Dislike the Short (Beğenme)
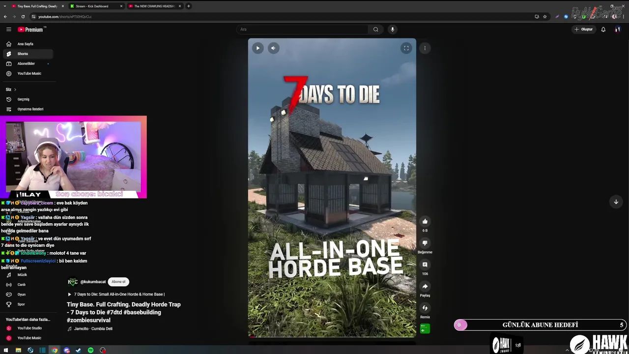 425,243
